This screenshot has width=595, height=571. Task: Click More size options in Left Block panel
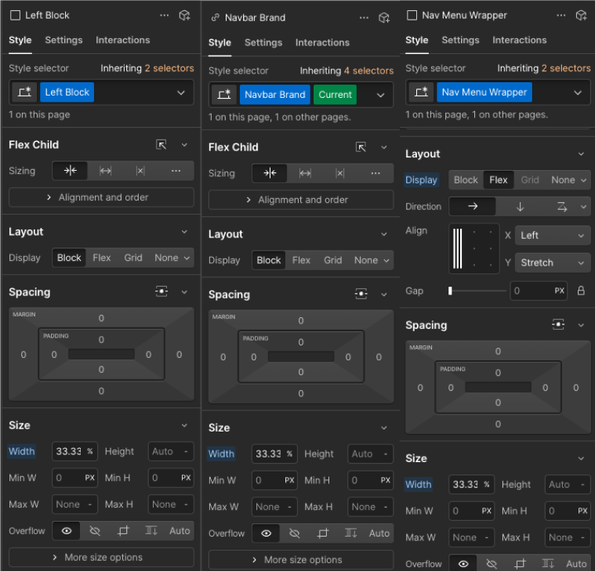click(101, 557)
